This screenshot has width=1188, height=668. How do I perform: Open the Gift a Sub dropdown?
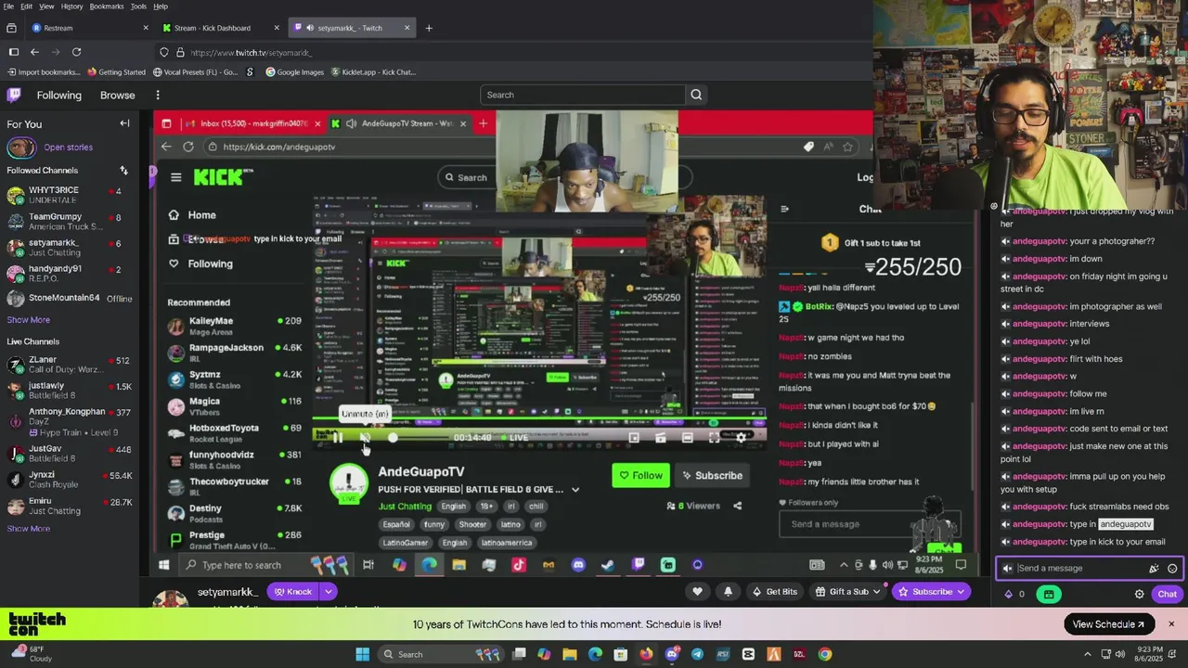pyautogui.click(x=847, y=591)
